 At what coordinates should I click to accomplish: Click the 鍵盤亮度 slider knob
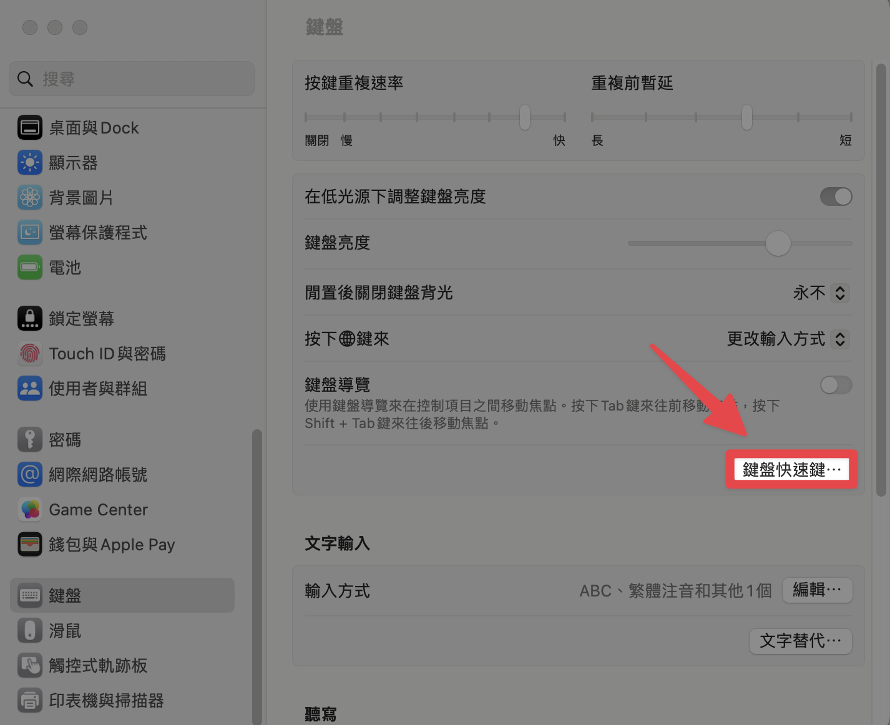(778, 243)
